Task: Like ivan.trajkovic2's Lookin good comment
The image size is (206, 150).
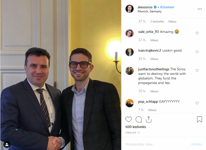Action: pos(197,52)
